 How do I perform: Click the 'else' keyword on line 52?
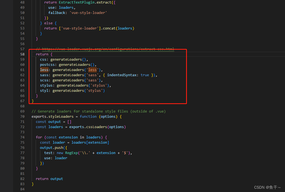48,23
